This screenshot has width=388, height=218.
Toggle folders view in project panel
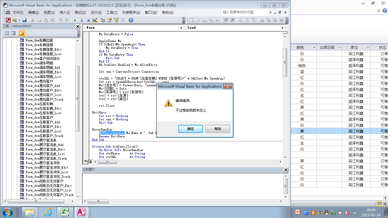[22, 33]
